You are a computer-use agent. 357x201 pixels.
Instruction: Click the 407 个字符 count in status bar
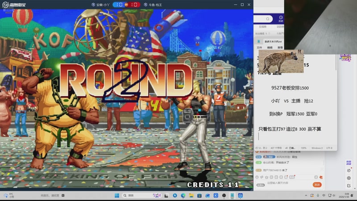click(x=276, y=148)
